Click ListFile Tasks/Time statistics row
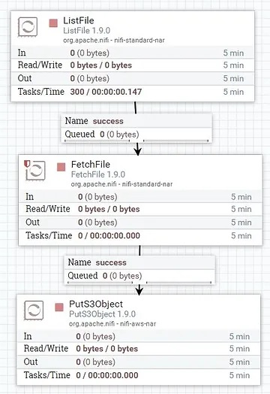The width and height of the screenshot is (270, 394). [132, 92]
